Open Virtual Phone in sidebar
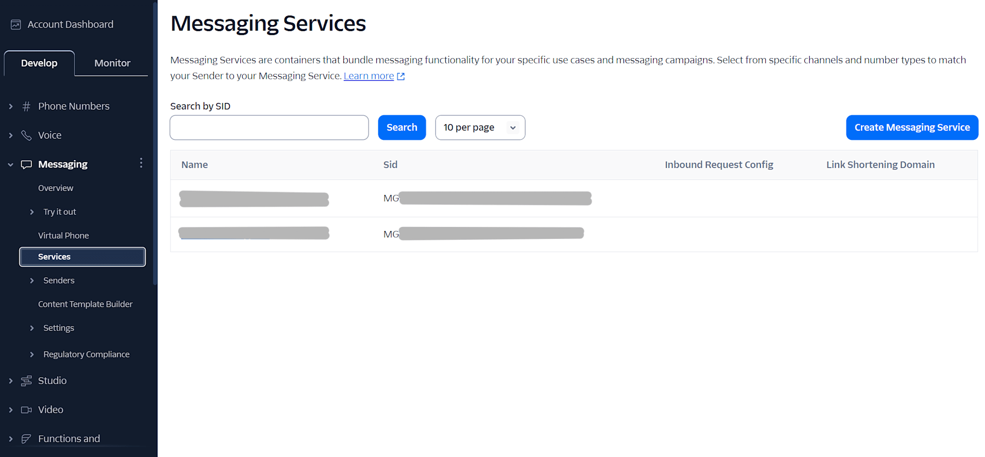 pyautogui.click(x=64, y=235)
